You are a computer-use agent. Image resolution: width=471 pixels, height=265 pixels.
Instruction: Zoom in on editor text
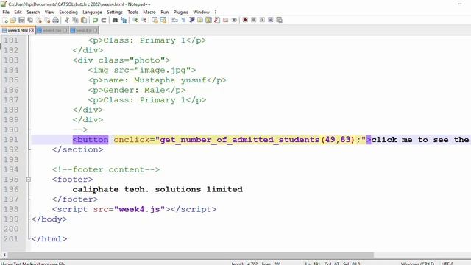pyautogui.click(x=135, y=20)
